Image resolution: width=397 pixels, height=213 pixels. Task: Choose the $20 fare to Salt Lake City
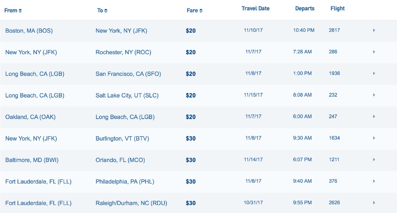point(191,96)
